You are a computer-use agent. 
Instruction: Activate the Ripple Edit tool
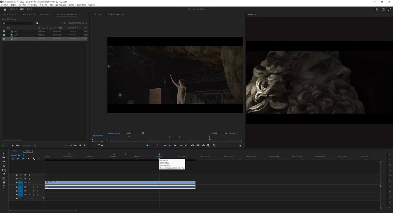coord(4,162)
